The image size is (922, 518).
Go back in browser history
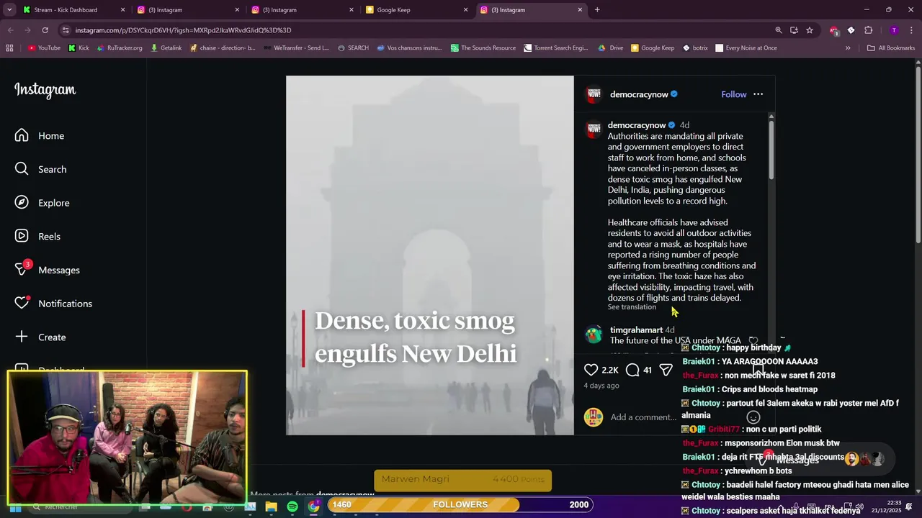10,30
